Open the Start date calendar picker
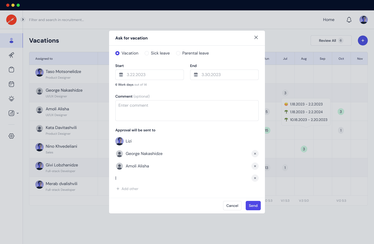The height and width of the screenshot is (244, 374). 121,75
